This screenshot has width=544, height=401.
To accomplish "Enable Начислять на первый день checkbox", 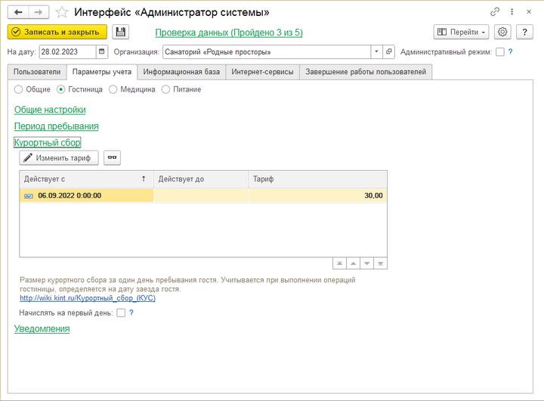I will [x=121, y=312].
